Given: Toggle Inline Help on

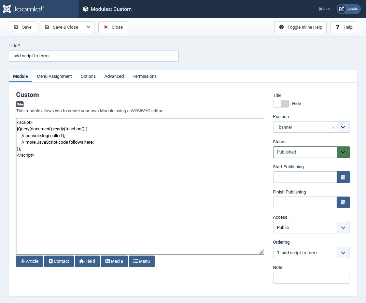Looking at the screenshot, I should click(x=300, y=27).
